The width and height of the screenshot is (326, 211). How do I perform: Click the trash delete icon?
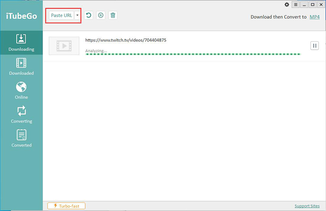coord(113,15)
